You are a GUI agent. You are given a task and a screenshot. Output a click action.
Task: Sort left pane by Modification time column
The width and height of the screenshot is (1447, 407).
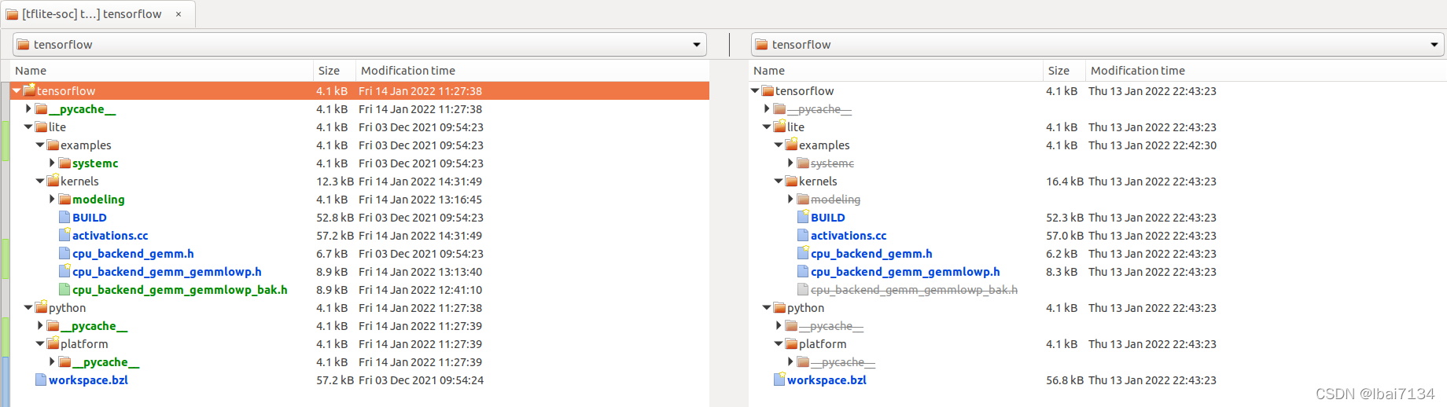(x=532, y=71)
